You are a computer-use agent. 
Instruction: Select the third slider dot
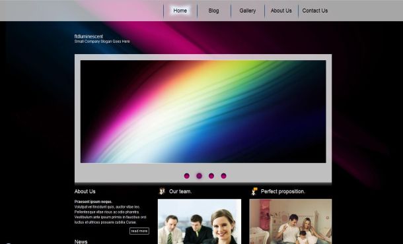pyautogui.click(x=211, y=176)
